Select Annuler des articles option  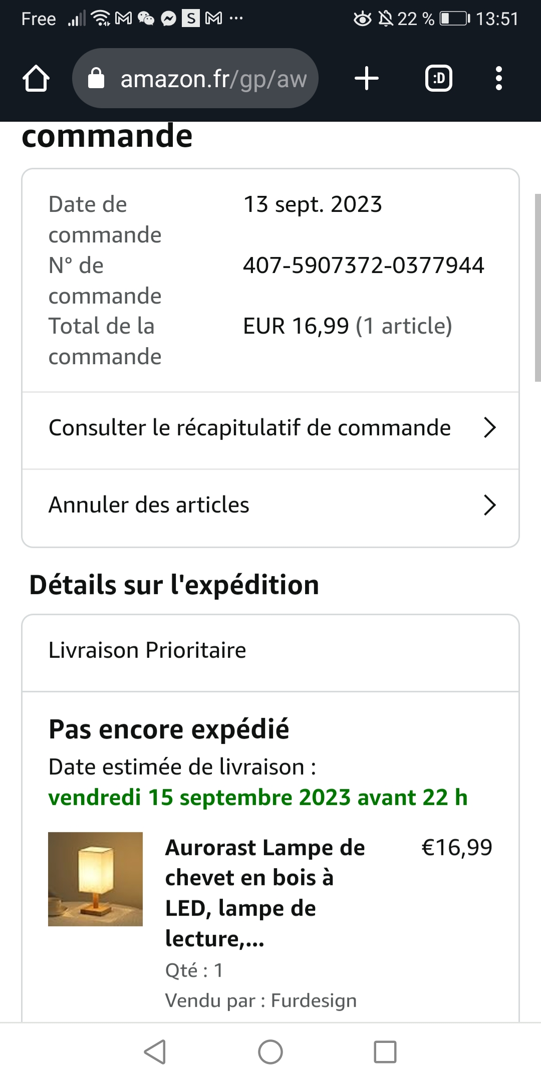(149, 505)
